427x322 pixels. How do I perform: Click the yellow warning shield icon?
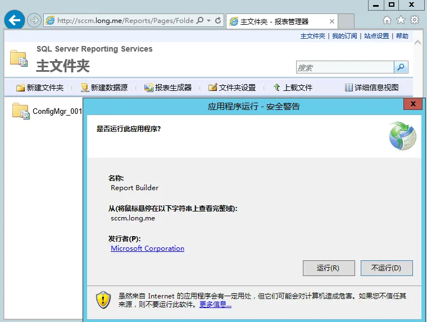[x=103, y=300]
